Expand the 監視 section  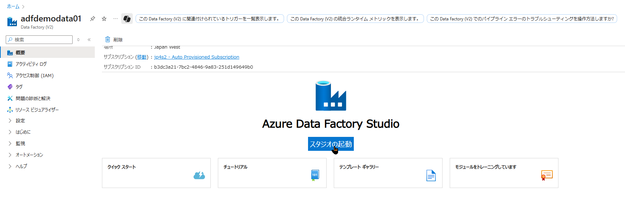click(10, 144)
